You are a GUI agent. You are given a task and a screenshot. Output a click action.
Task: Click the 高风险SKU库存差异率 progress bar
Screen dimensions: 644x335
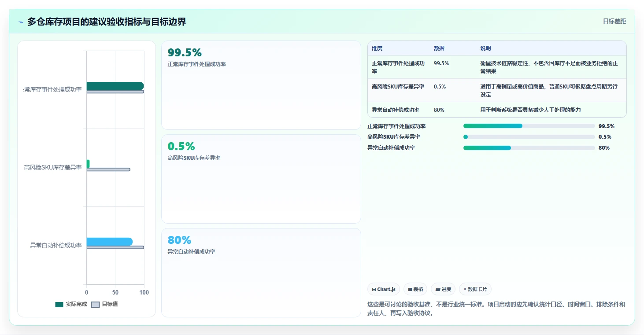click(529, 137)
